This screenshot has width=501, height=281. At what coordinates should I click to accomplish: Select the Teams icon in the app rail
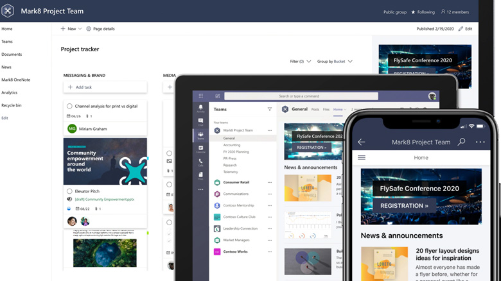[x=200, y=135]
